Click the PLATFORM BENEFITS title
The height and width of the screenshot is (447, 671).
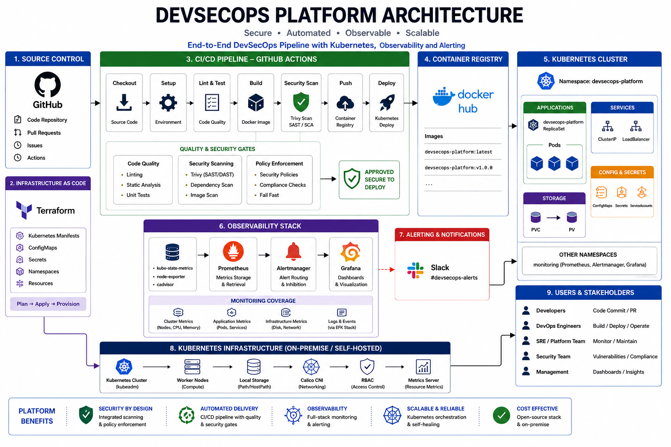pos(37,416)
